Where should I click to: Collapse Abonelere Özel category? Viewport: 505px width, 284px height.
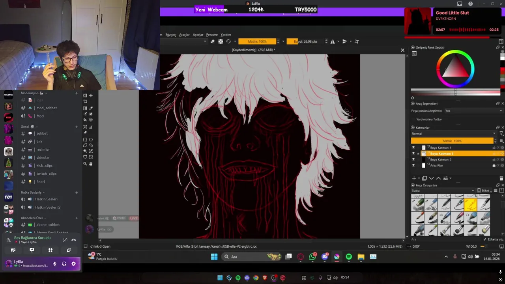[34, 218]
